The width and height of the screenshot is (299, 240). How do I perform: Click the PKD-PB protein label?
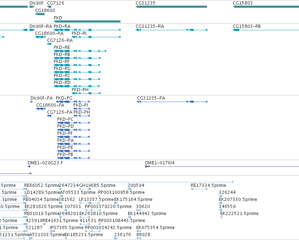coord(65,154)
